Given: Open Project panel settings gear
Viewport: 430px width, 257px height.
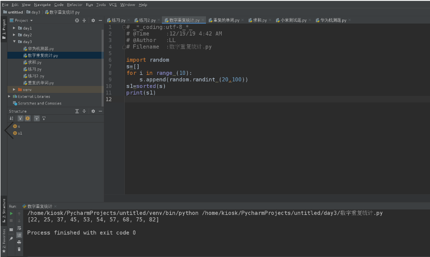Looking at the screenshot, I should (93, 20).
